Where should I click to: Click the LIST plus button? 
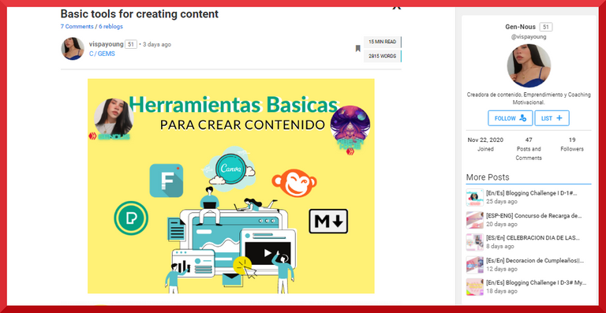552,118
